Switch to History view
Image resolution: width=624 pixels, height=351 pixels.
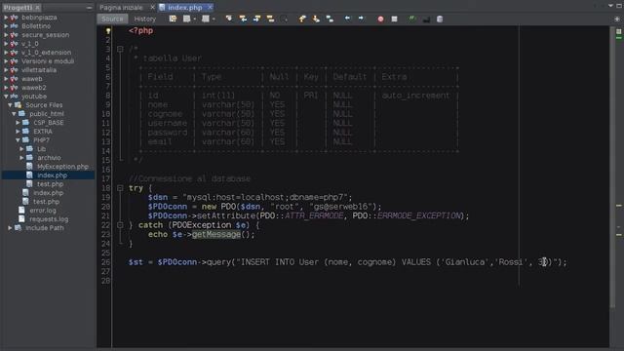[145, 19]
